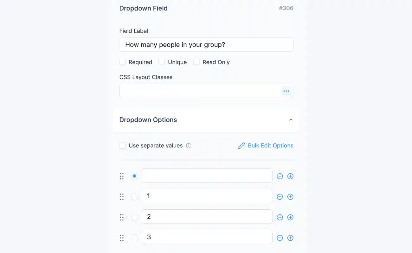Viewport: 412px width, 253px height.
Task: Click the pencil icon beside Bulk Edit Options
Action: point(241,145)
